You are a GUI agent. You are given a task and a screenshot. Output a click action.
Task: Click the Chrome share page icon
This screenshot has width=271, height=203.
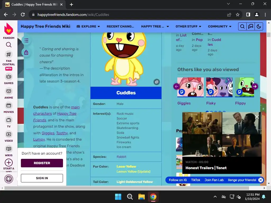229,15
